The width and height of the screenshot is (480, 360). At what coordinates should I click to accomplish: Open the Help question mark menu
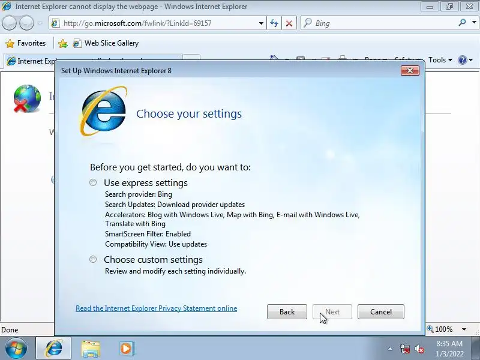(466, 60)
